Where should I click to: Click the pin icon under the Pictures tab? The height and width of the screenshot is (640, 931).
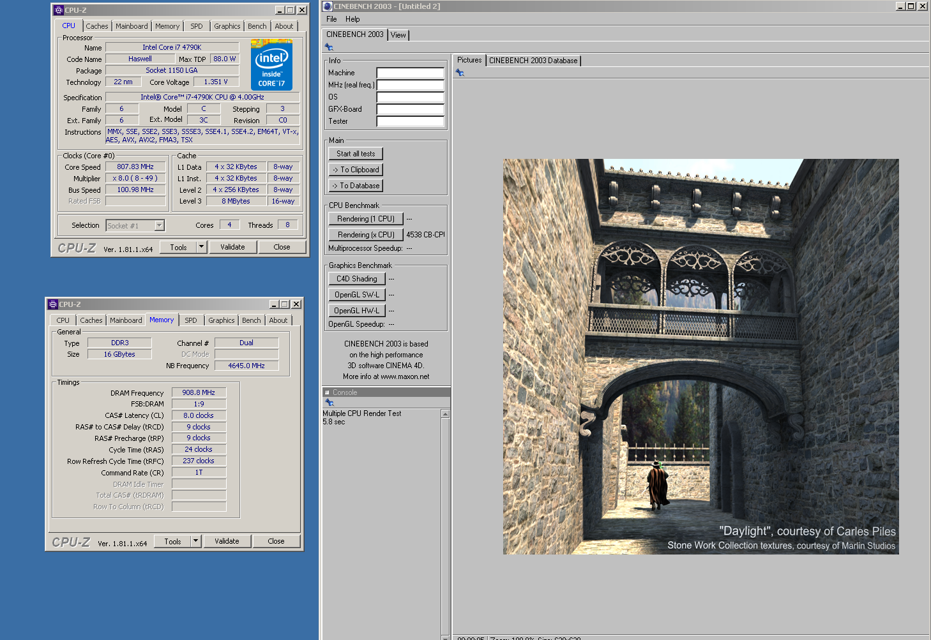tap(460, 73)
